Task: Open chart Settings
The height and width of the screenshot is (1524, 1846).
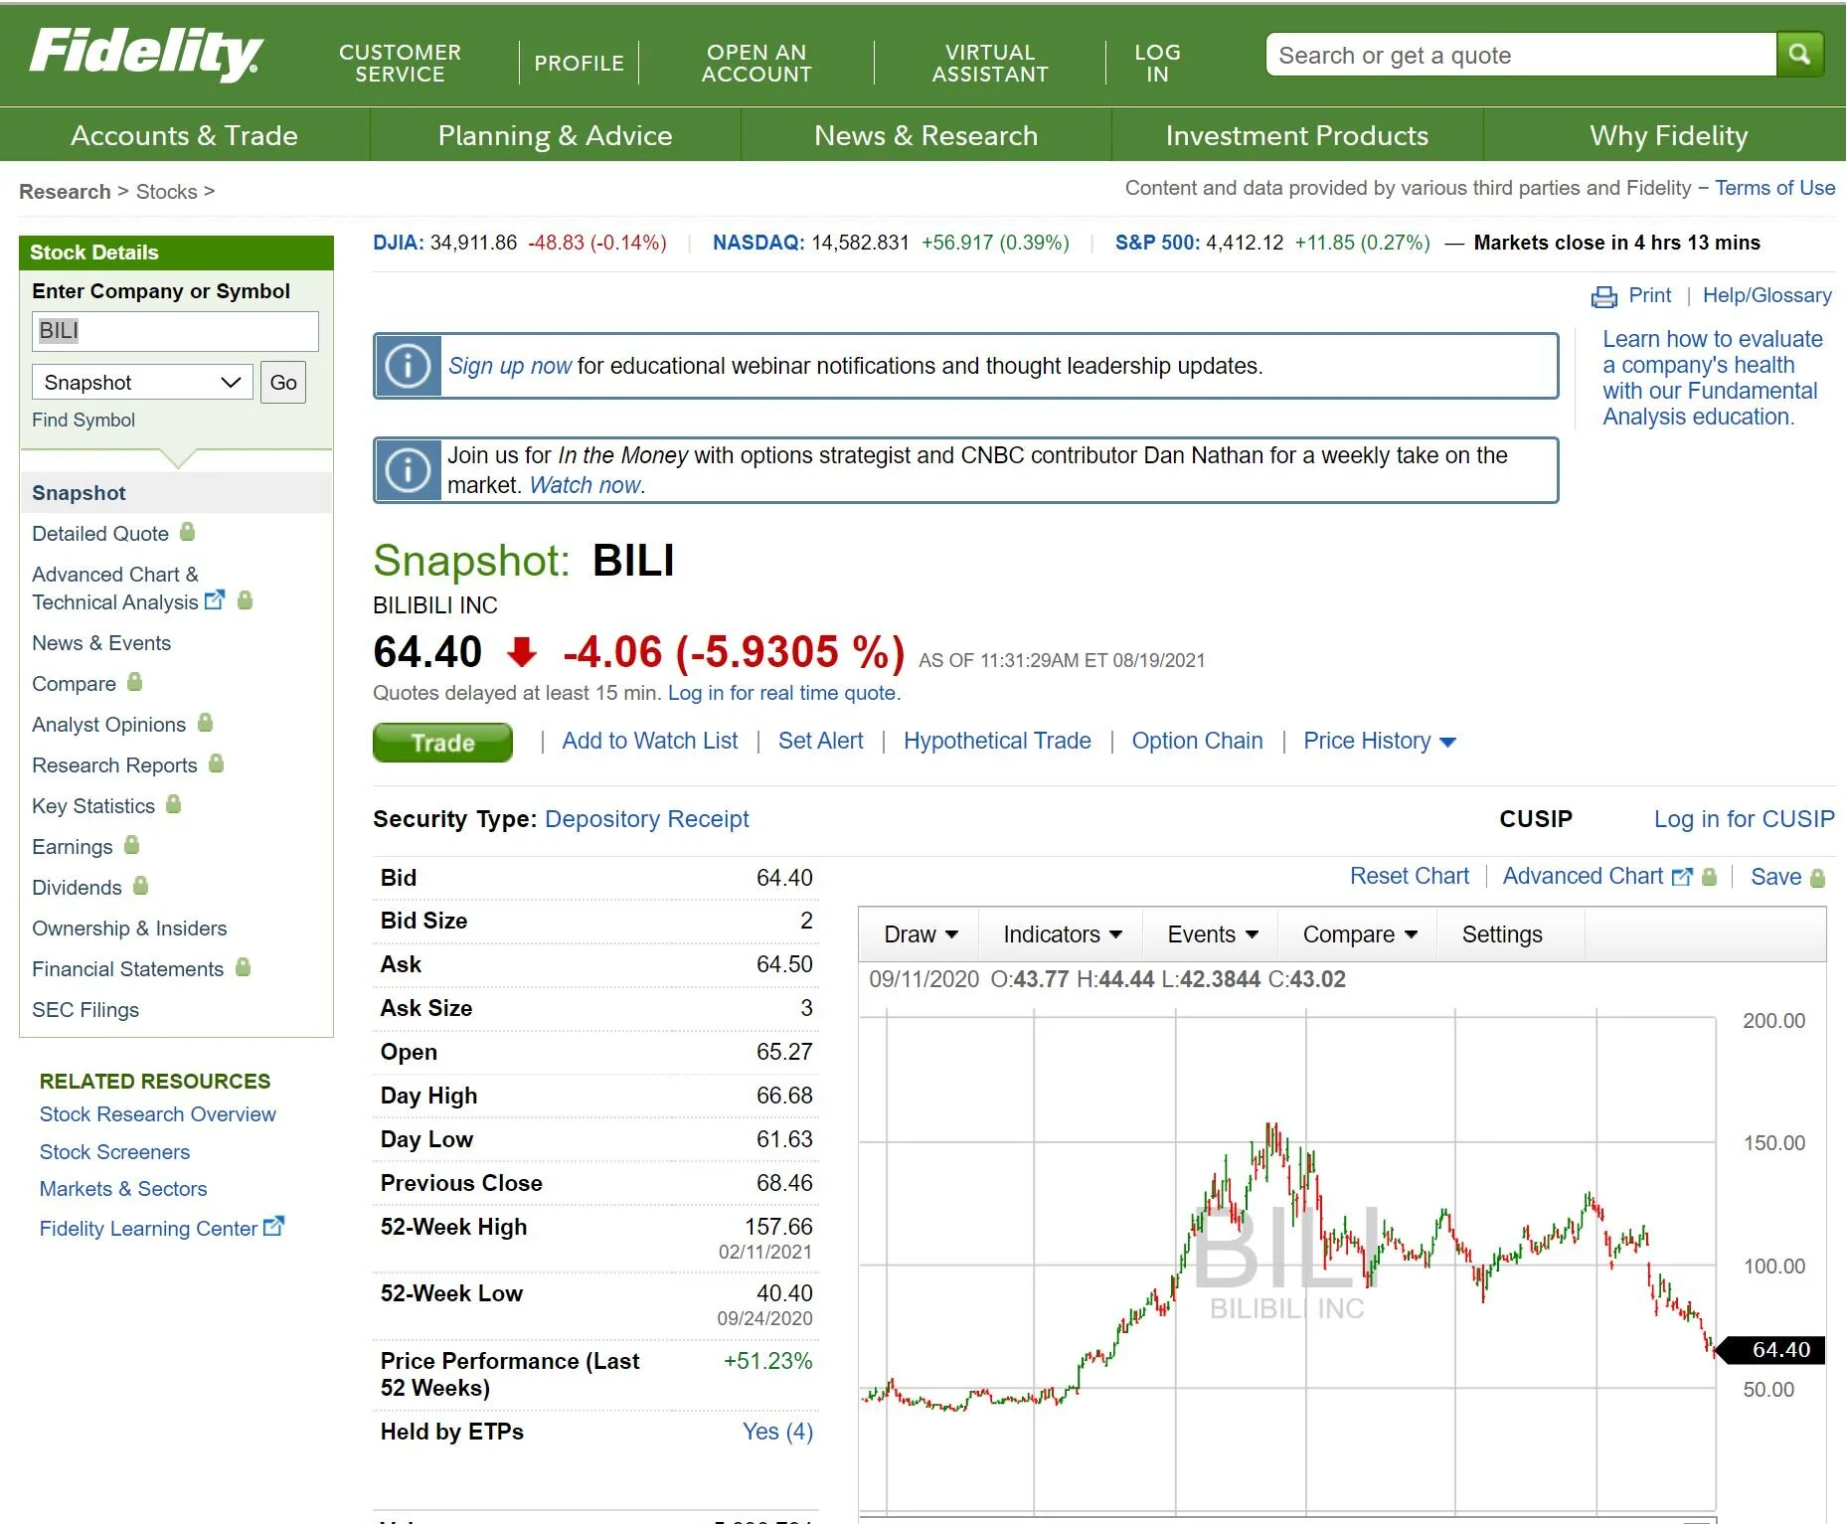Action: click(x=1502, y=934)
